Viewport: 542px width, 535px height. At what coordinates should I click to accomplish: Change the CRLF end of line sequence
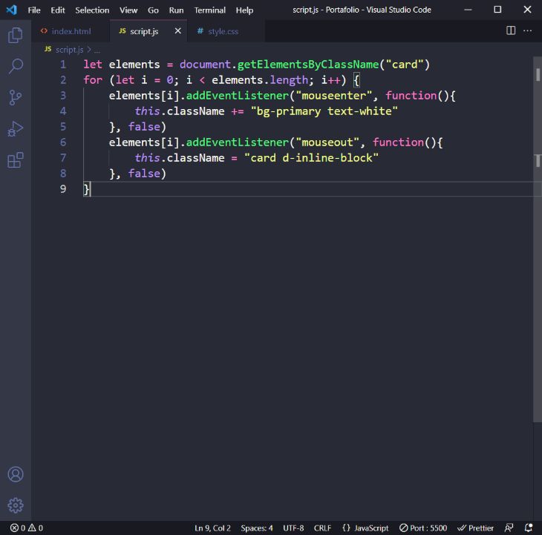[x=322, y=528]
